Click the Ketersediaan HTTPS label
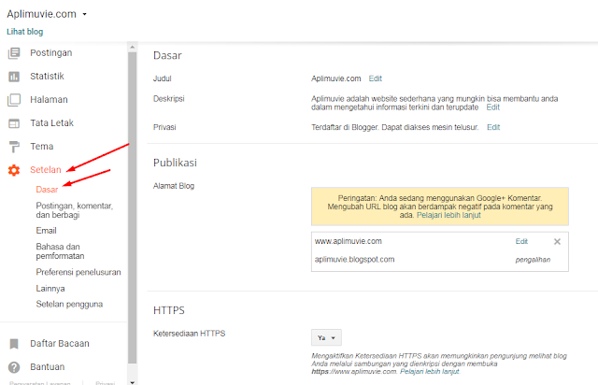This screenshot has width=598, height=385. tap(189, 334)
